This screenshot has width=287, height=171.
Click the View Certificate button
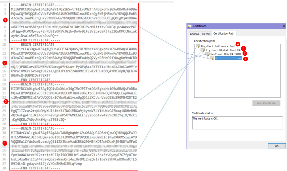pos(266,103)
